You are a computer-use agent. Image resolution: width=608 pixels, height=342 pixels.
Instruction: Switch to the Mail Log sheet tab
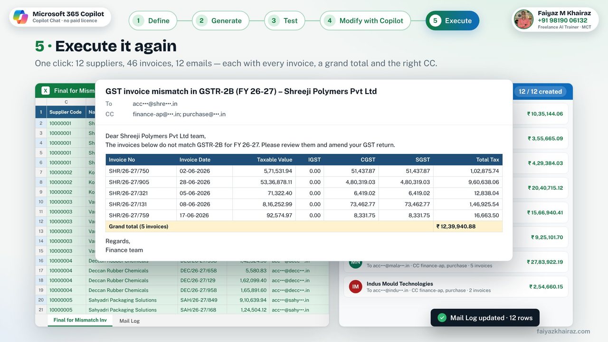[x=129, y=321]
